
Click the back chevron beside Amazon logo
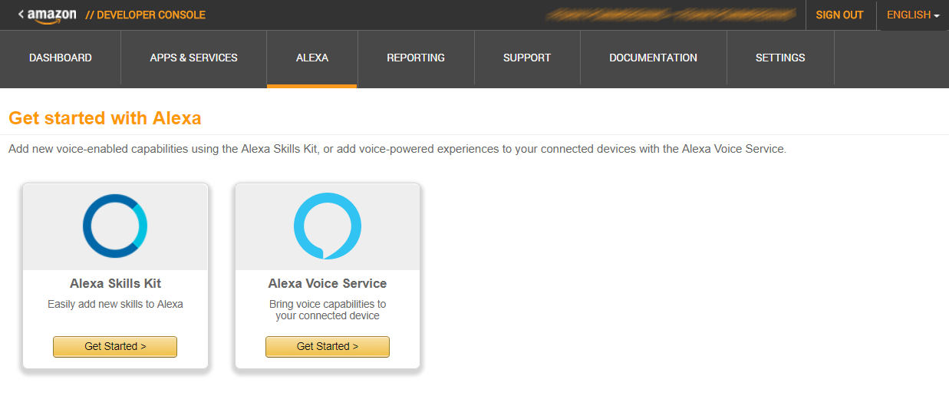21,15
